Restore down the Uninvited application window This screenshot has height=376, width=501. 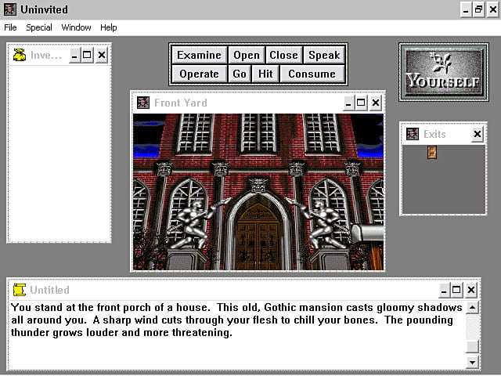click(x=478, y=10)
